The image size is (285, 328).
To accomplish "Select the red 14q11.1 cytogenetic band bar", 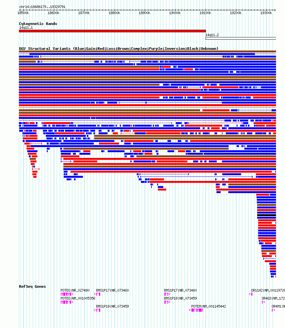I will coord(112,31).
